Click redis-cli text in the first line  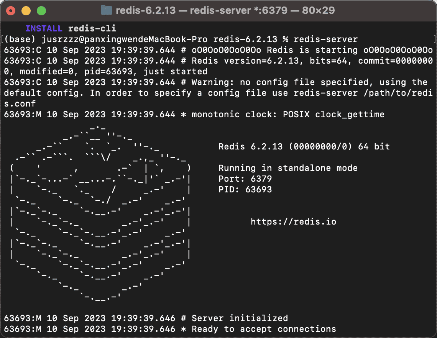(x=92, y=28)
